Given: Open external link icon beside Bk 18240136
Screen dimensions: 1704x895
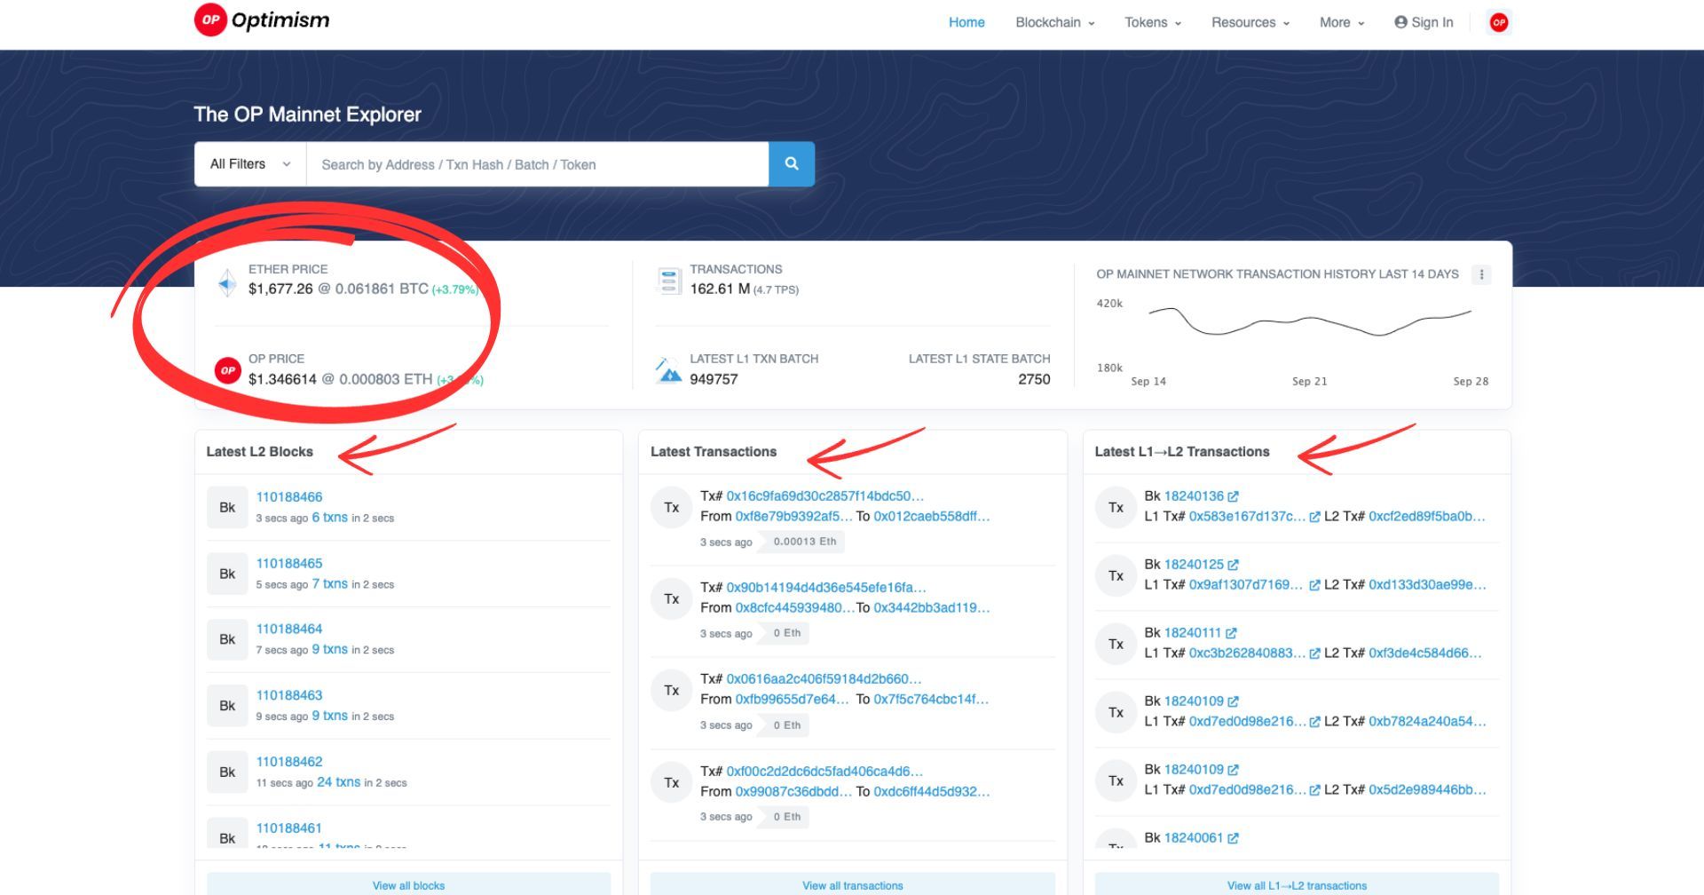Looking at the screenshot, I should click(x=1233, y=496).
